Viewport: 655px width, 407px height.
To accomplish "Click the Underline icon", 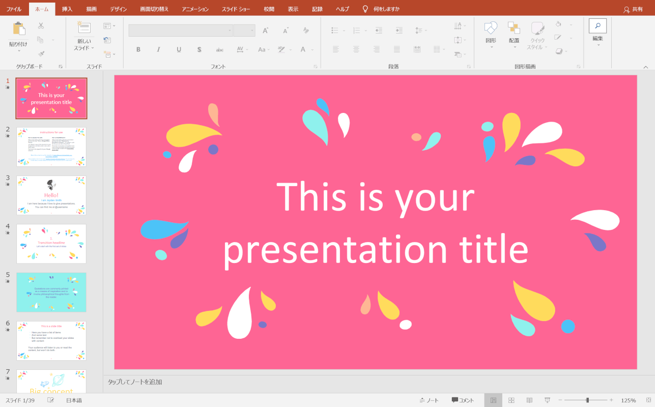I will [179, 49].
